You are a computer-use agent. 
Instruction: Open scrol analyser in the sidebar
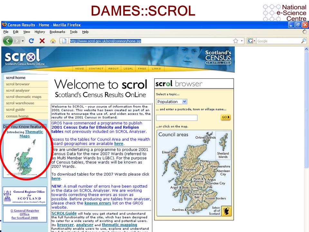pyautogui.click(x=26, y=90)
